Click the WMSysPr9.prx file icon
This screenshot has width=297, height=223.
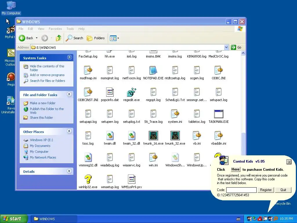click(x=131, y=179)
